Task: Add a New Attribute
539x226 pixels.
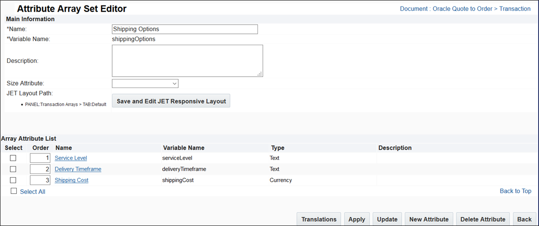Action: tap(429, 219)
